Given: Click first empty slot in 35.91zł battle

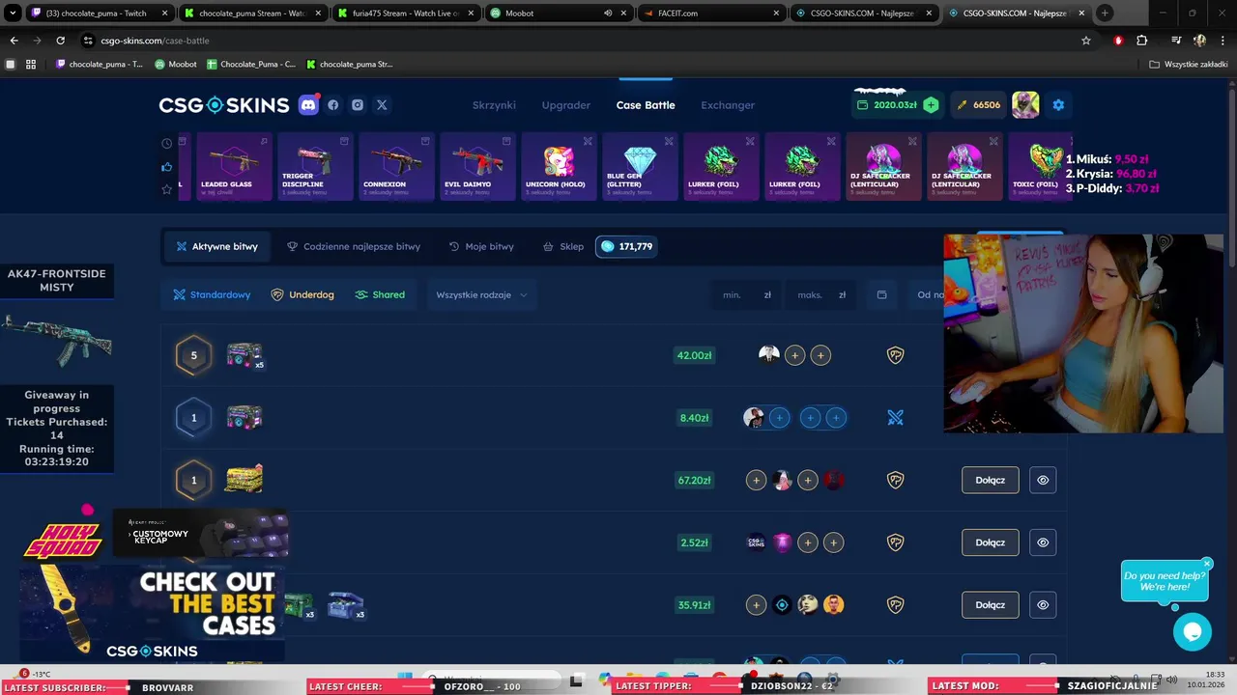Looking at the screenshot, I should click(756, 605).
